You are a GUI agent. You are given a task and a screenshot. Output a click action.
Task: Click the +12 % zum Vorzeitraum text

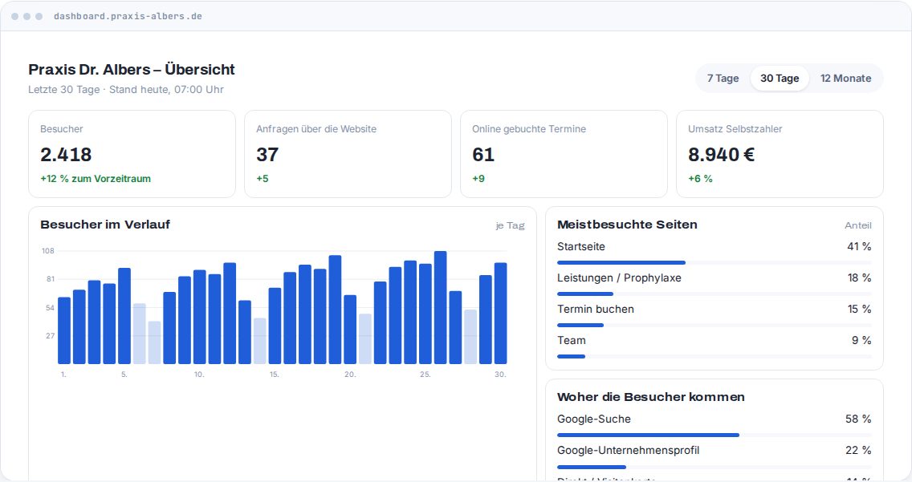click(96, 179)
